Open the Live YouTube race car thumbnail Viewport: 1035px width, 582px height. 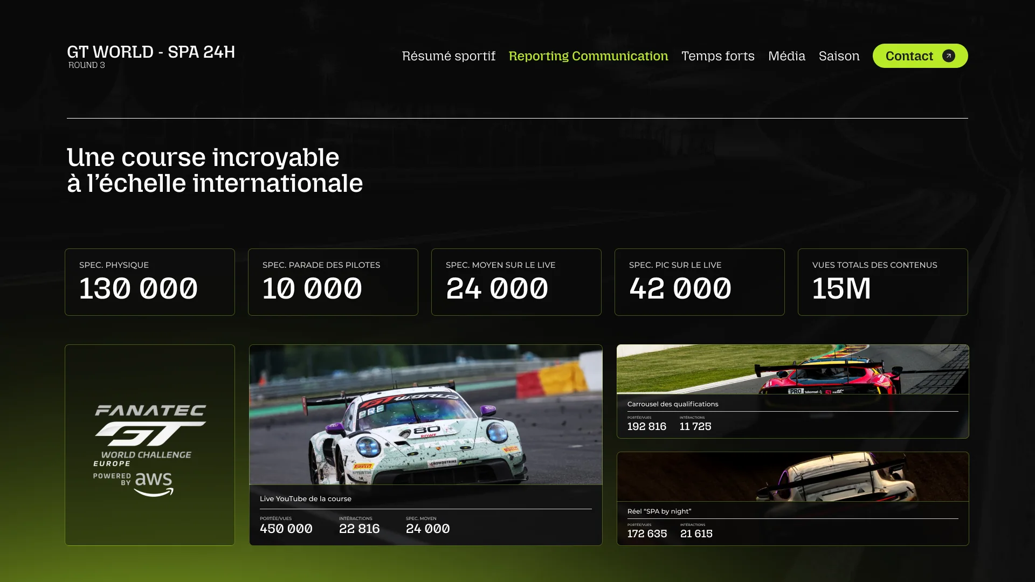tap(426, 415)
